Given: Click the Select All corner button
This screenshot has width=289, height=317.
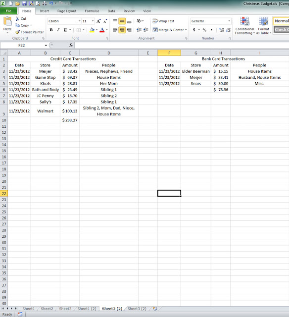Looking at the screenshot, I should click(x=4, y=53).
